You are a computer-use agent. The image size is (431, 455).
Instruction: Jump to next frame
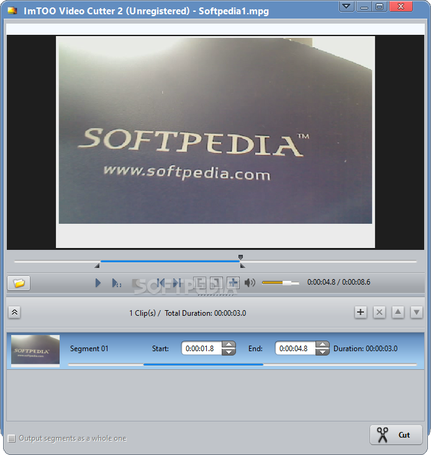point(177,283)
